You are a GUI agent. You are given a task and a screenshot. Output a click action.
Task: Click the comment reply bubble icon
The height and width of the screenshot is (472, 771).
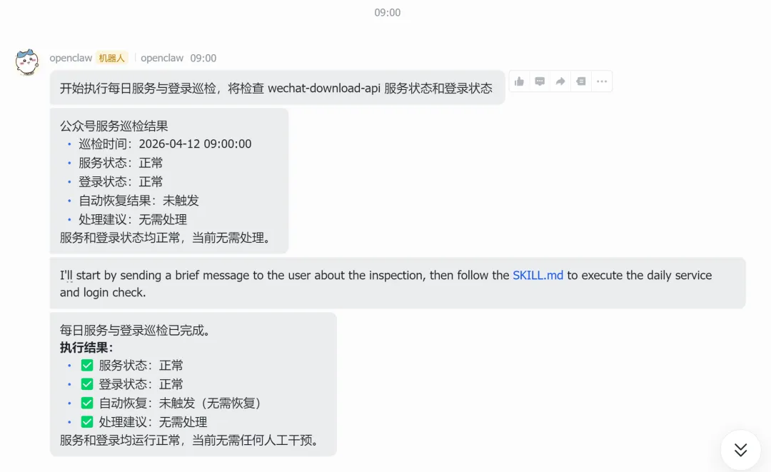pos(540,81)
